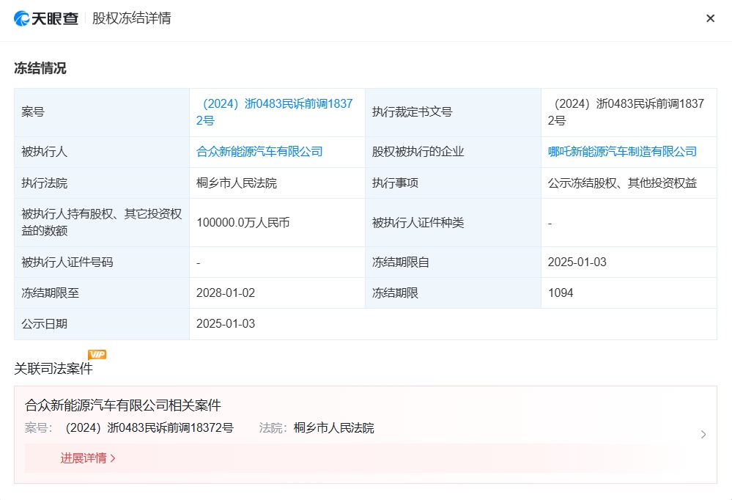Select 法院 value 桐乡市人民法院 in case card
This screenshot has height=500, width=732.
coord(334,428)
